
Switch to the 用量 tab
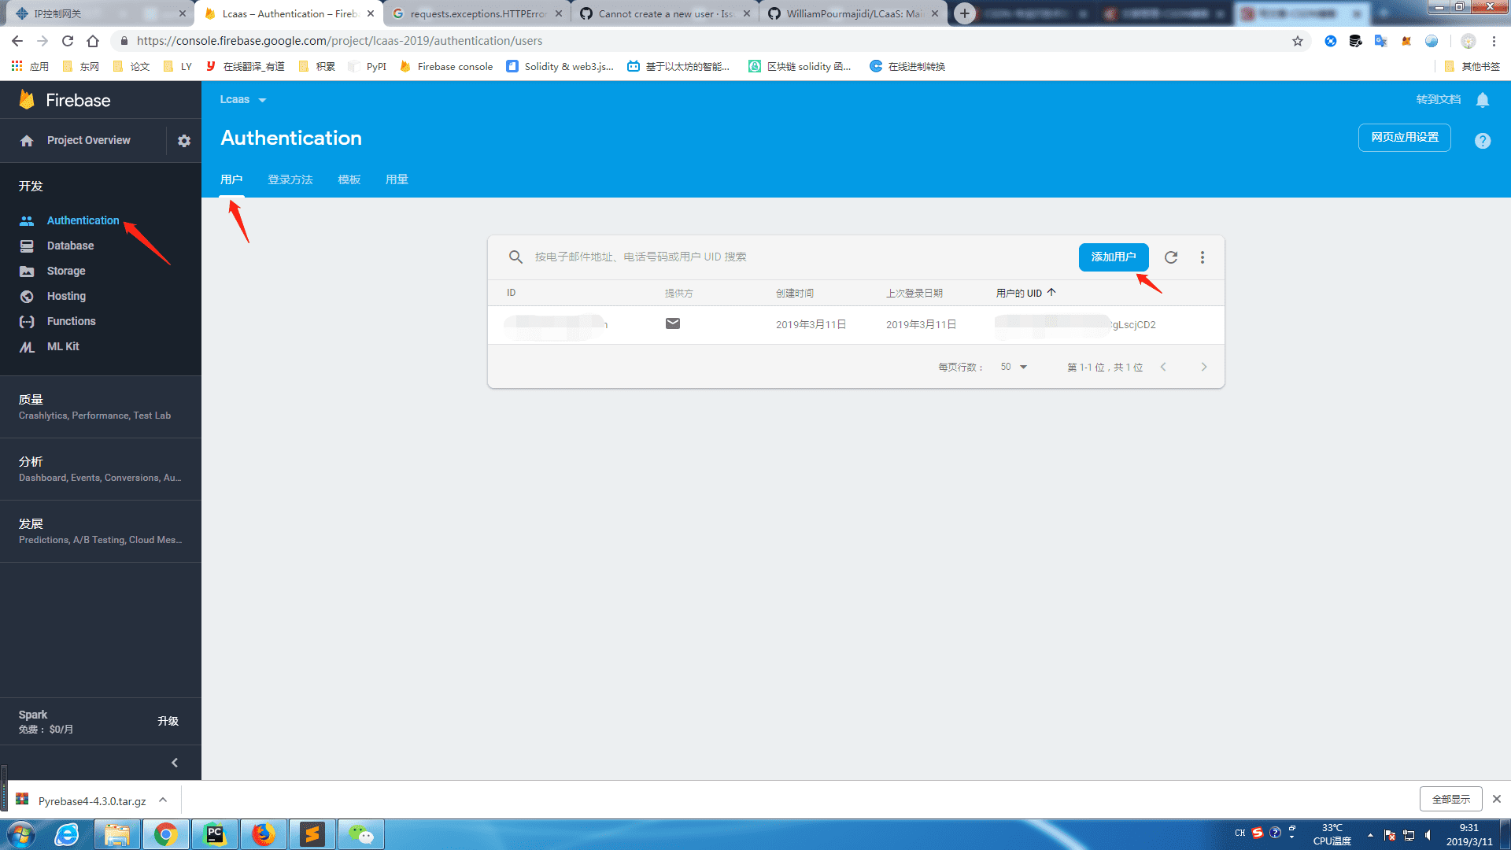(x=397, y=179)
